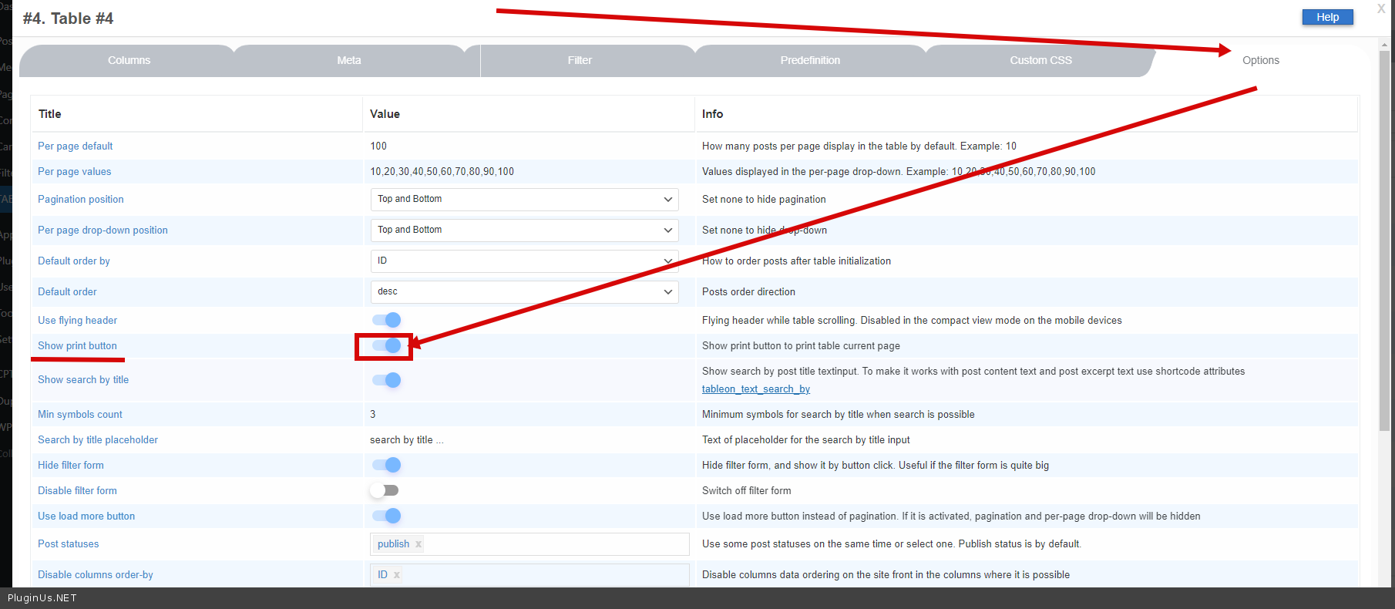Toggle the Use flying header switch
The height and width of the screenshot is (609, 1395).
click(386, 320)
